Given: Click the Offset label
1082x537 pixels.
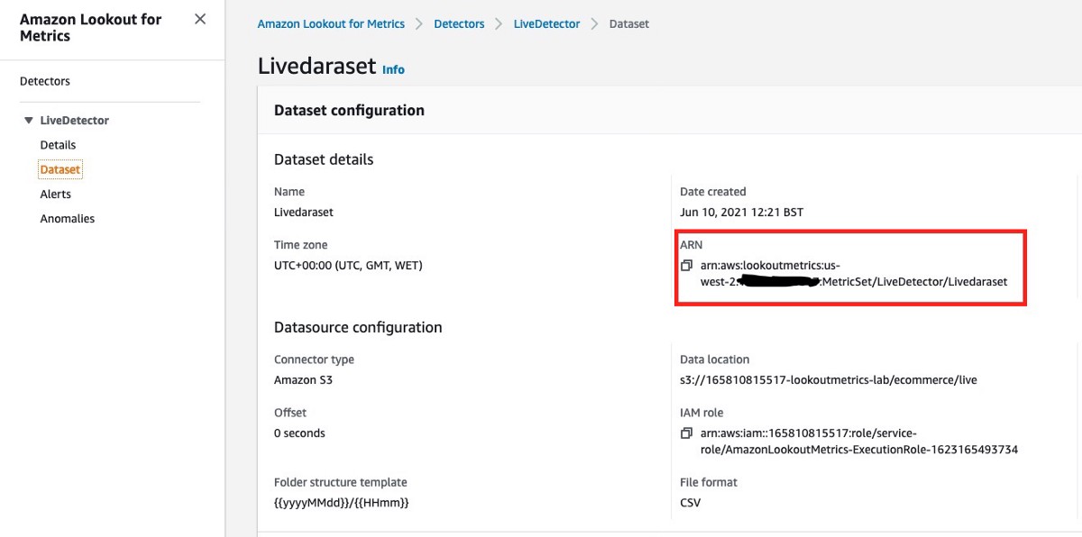Looking at the screenshot, I should click(x=290, y=413).
